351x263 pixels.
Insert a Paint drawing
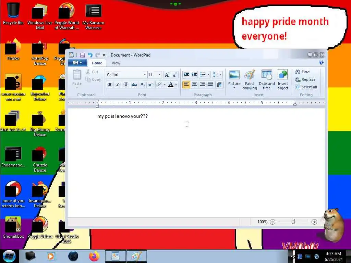[x=250, y=79]
